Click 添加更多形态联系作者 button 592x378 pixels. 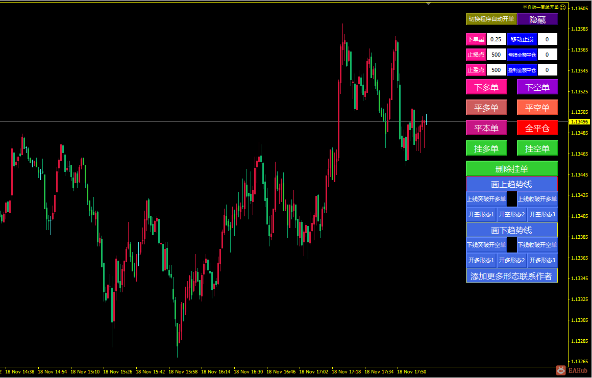click(x=511, y=276)
